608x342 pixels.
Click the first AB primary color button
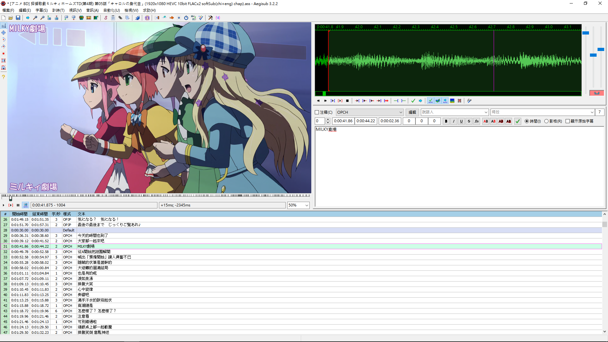tap(485, 121)
